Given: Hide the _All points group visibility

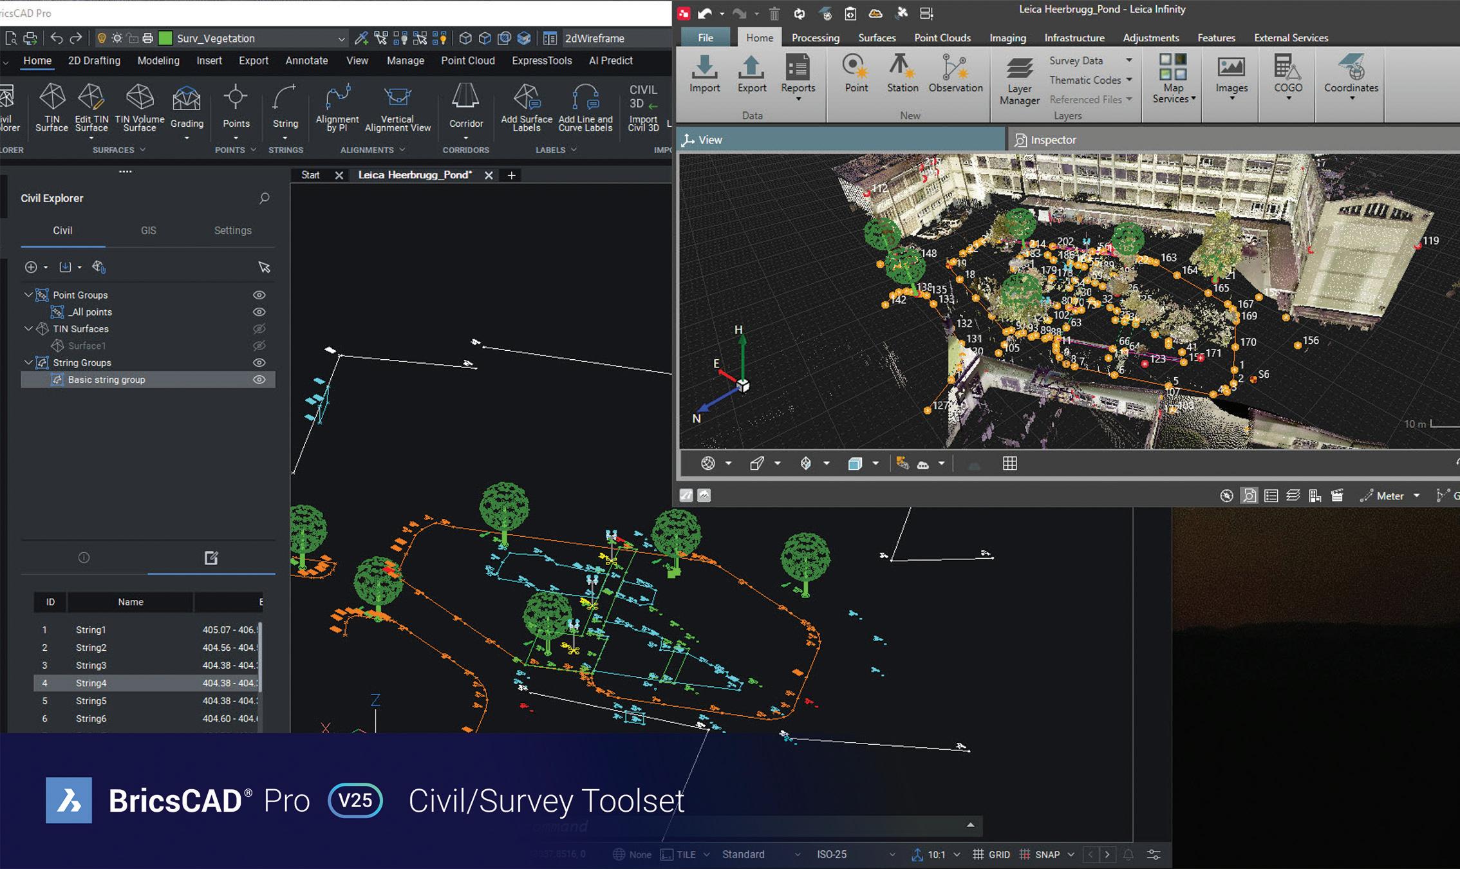Looking at the screenshot, I should 259,312.
